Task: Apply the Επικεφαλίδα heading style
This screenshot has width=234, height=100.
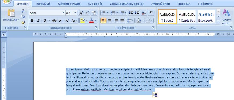Action: 206,17
